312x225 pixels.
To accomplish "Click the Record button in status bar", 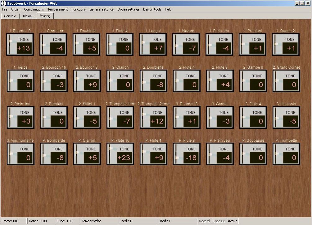I will click(204, 221).
